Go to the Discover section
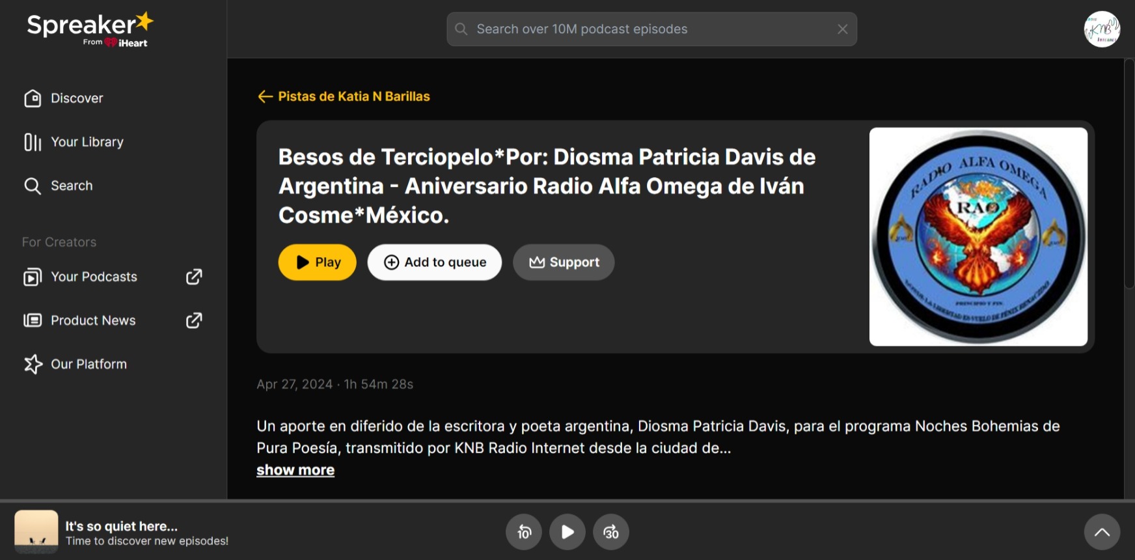This screenshot has height=560, width=1135. 64,98
